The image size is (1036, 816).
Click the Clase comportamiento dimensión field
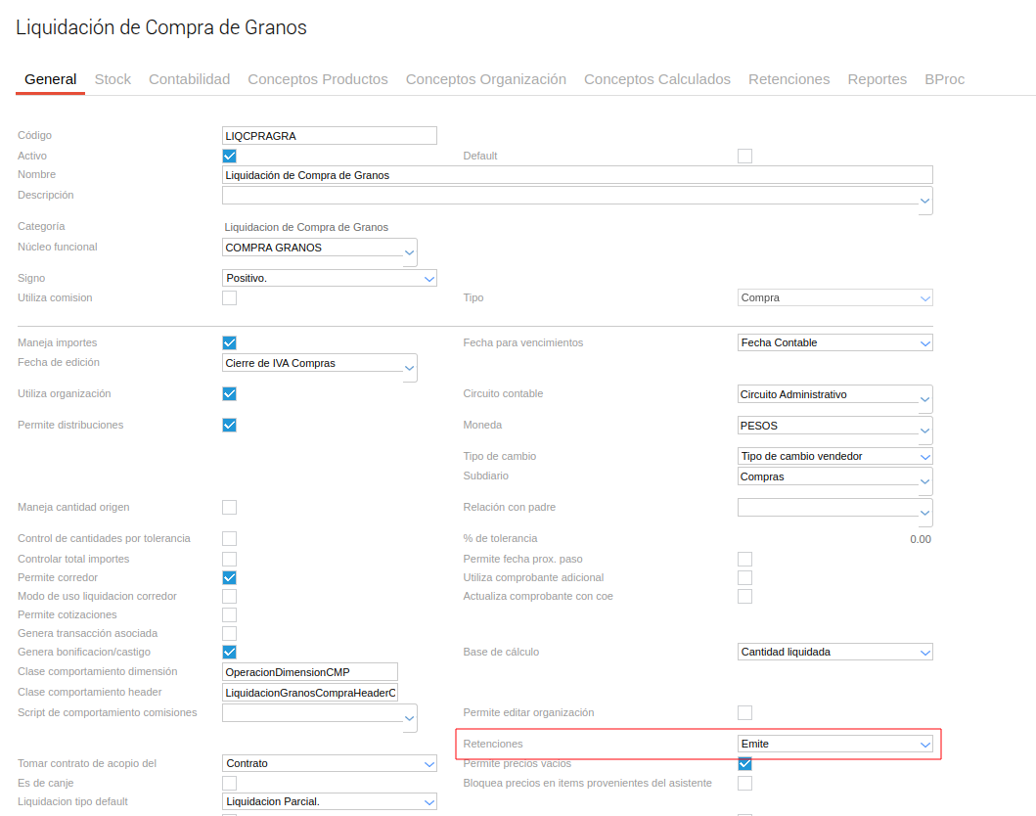(x=310, y=672)
